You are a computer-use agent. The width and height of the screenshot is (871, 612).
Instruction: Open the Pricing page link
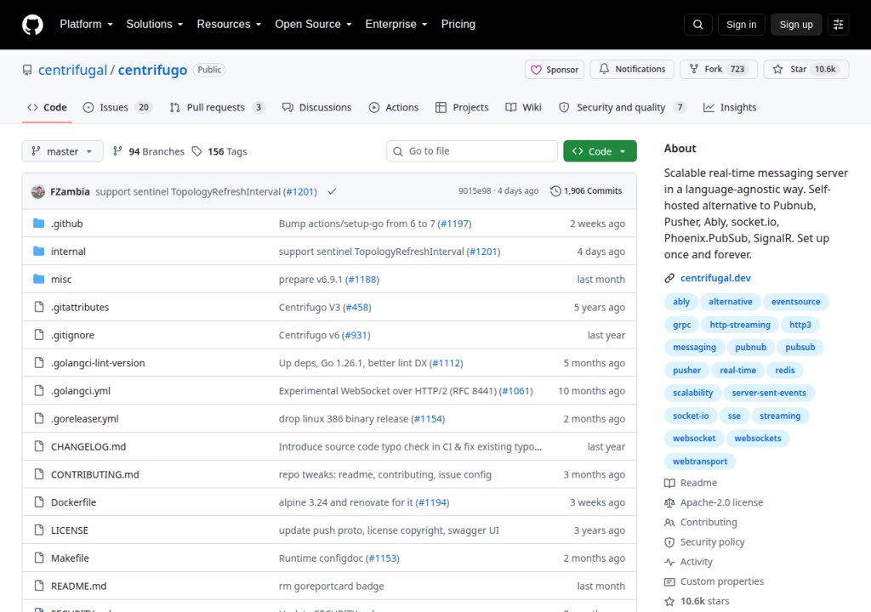click(458, 25)
